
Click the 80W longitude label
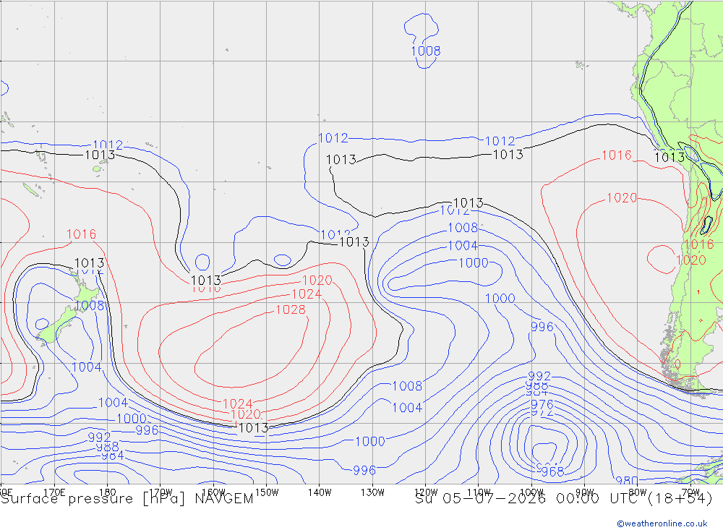click(x=638, y=492)
